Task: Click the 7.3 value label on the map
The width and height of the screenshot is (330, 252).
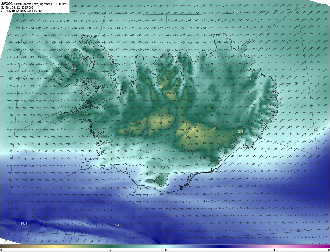Action: pos(236,11)
